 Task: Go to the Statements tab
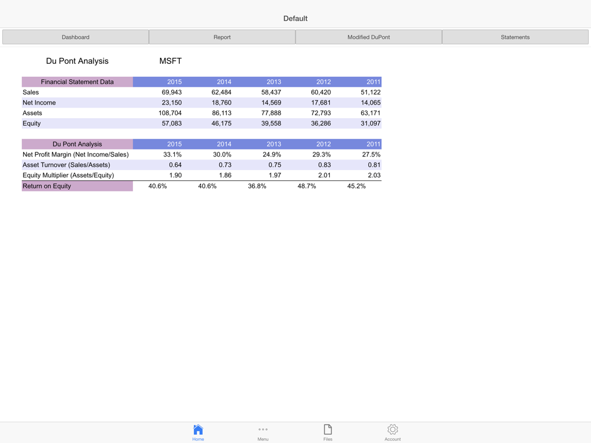515,37
